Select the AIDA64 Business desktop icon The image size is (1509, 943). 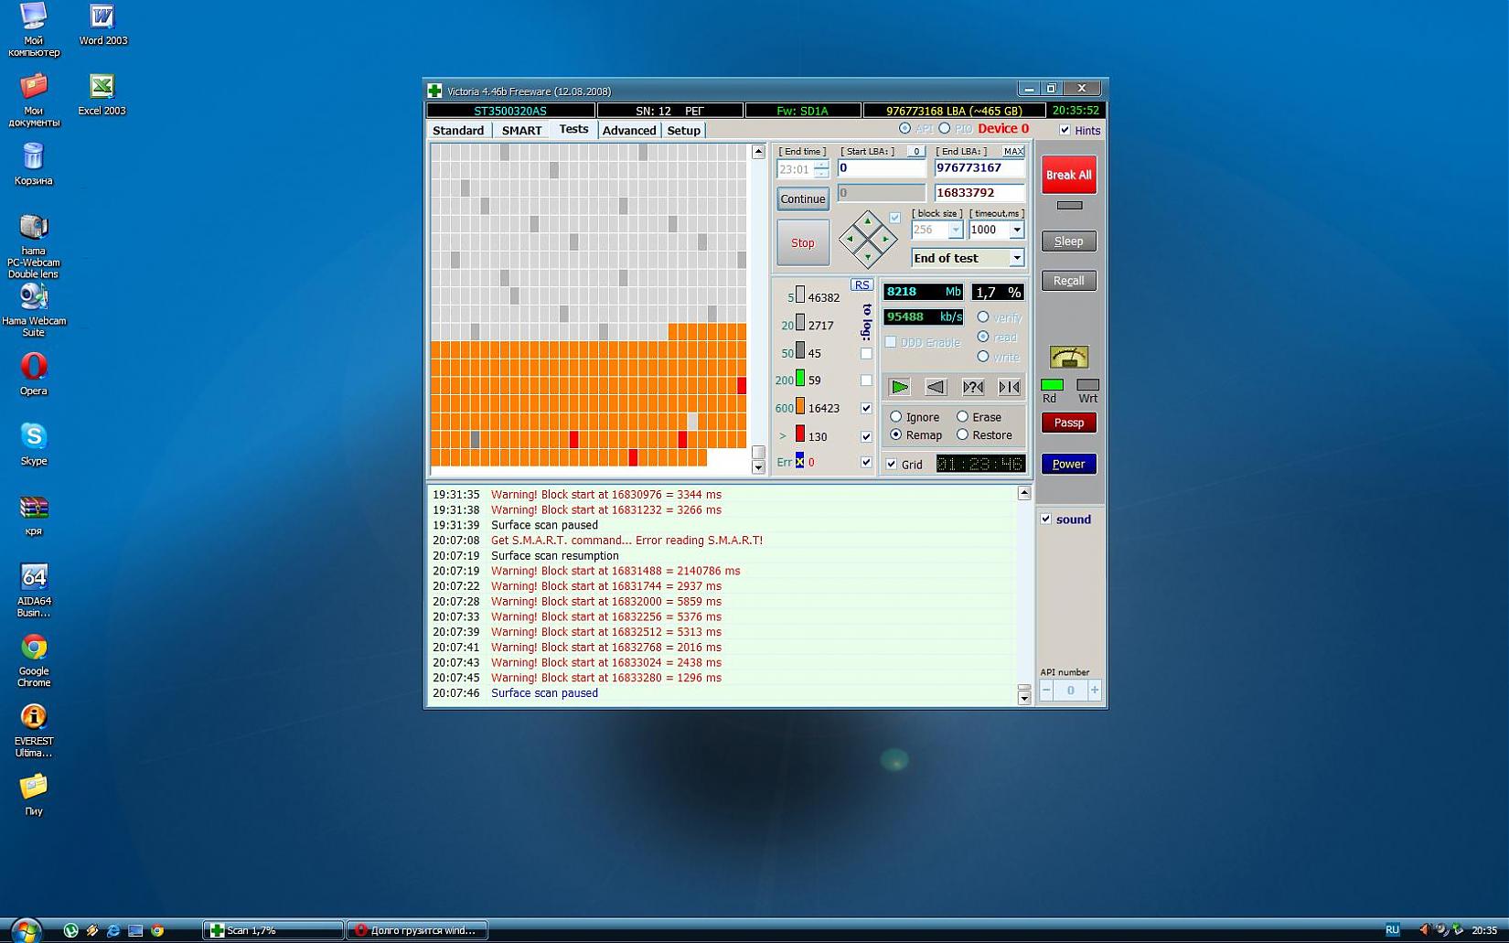click(x=34, y=591)
